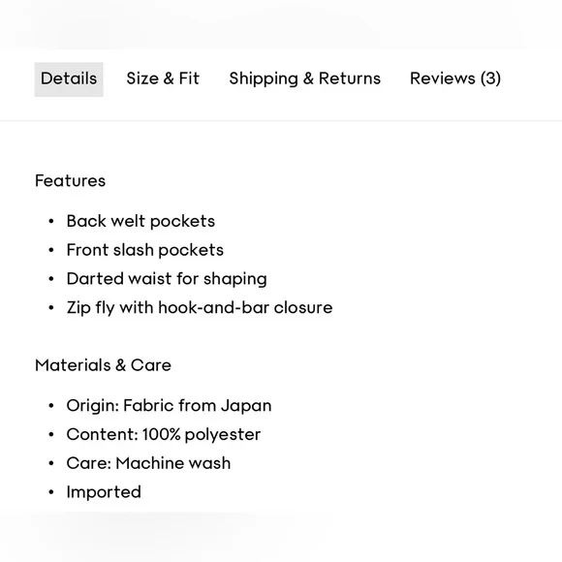562x562 pixels.
Task: Click bullet before Zip fly item
Action: coord(51,307)
